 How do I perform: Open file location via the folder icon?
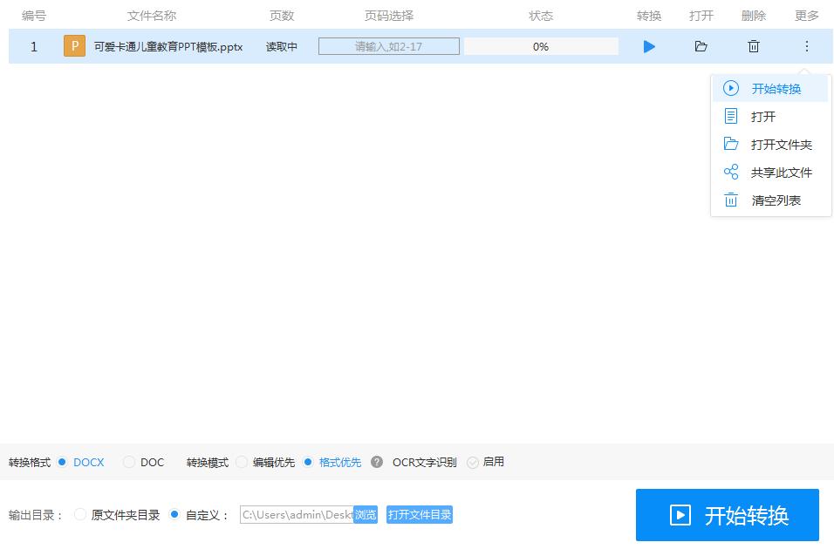pyautogui.click(x=701, y=46)
